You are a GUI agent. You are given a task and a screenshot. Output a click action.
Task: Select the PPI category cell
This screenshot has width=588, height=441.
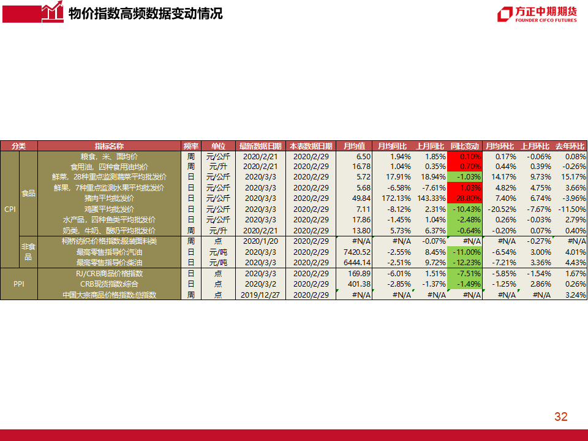pyautogui.click(x=19, y=284)
